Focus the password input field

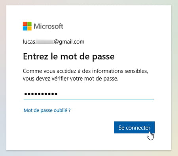pyautogui.click(x=89, y=94)
